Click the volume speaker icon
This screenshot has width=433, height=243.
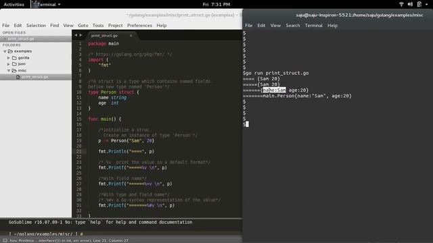pos(410,5)
